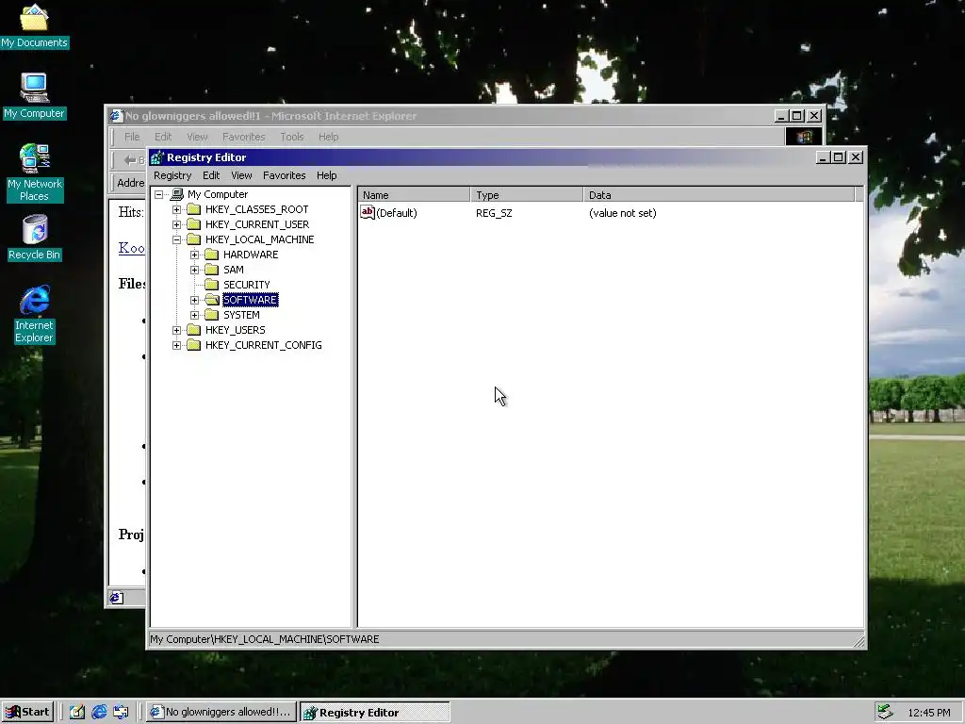
Task: Click the HKEY_CLASSES_ROOT folder icon
Action: tap(194, 209)
